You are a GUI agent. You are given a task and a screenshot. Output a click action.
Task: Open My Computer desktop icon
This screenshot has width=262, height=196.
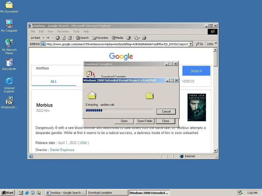coord(9,26)
